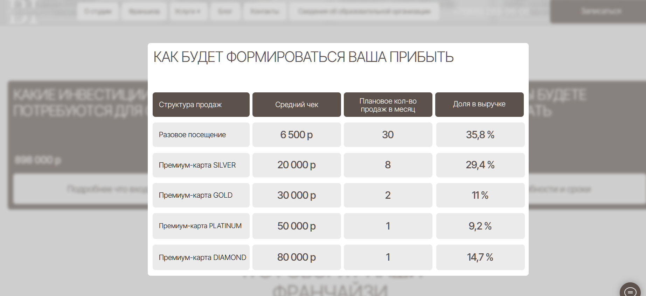Open the 'О студии' menu item

tap(98, 11)
